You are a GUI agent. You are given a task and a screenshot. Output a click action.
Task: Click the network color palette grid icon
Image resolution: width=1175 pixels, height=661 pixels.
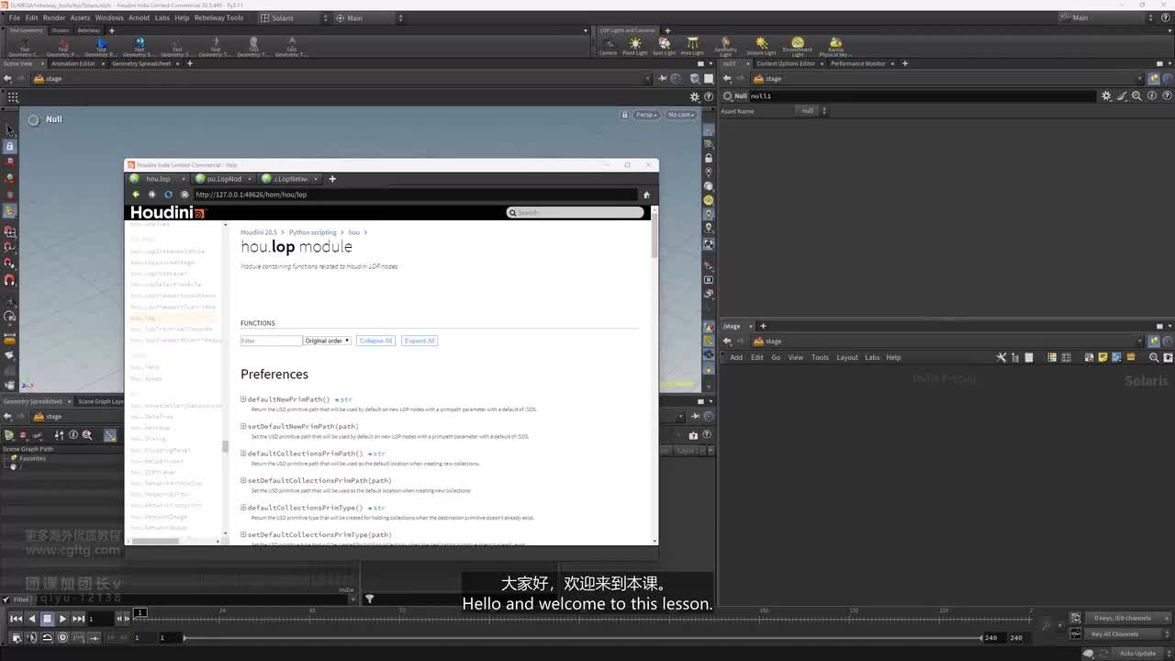[1052, 357]
